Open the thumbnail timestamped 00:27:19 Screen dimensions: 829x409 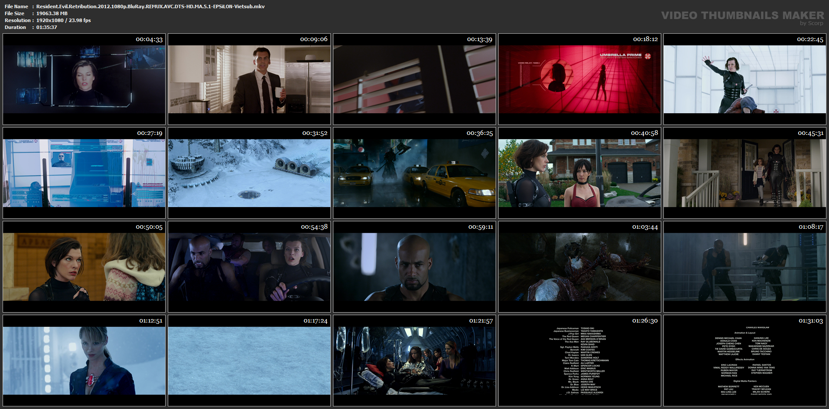coord(84,173)
